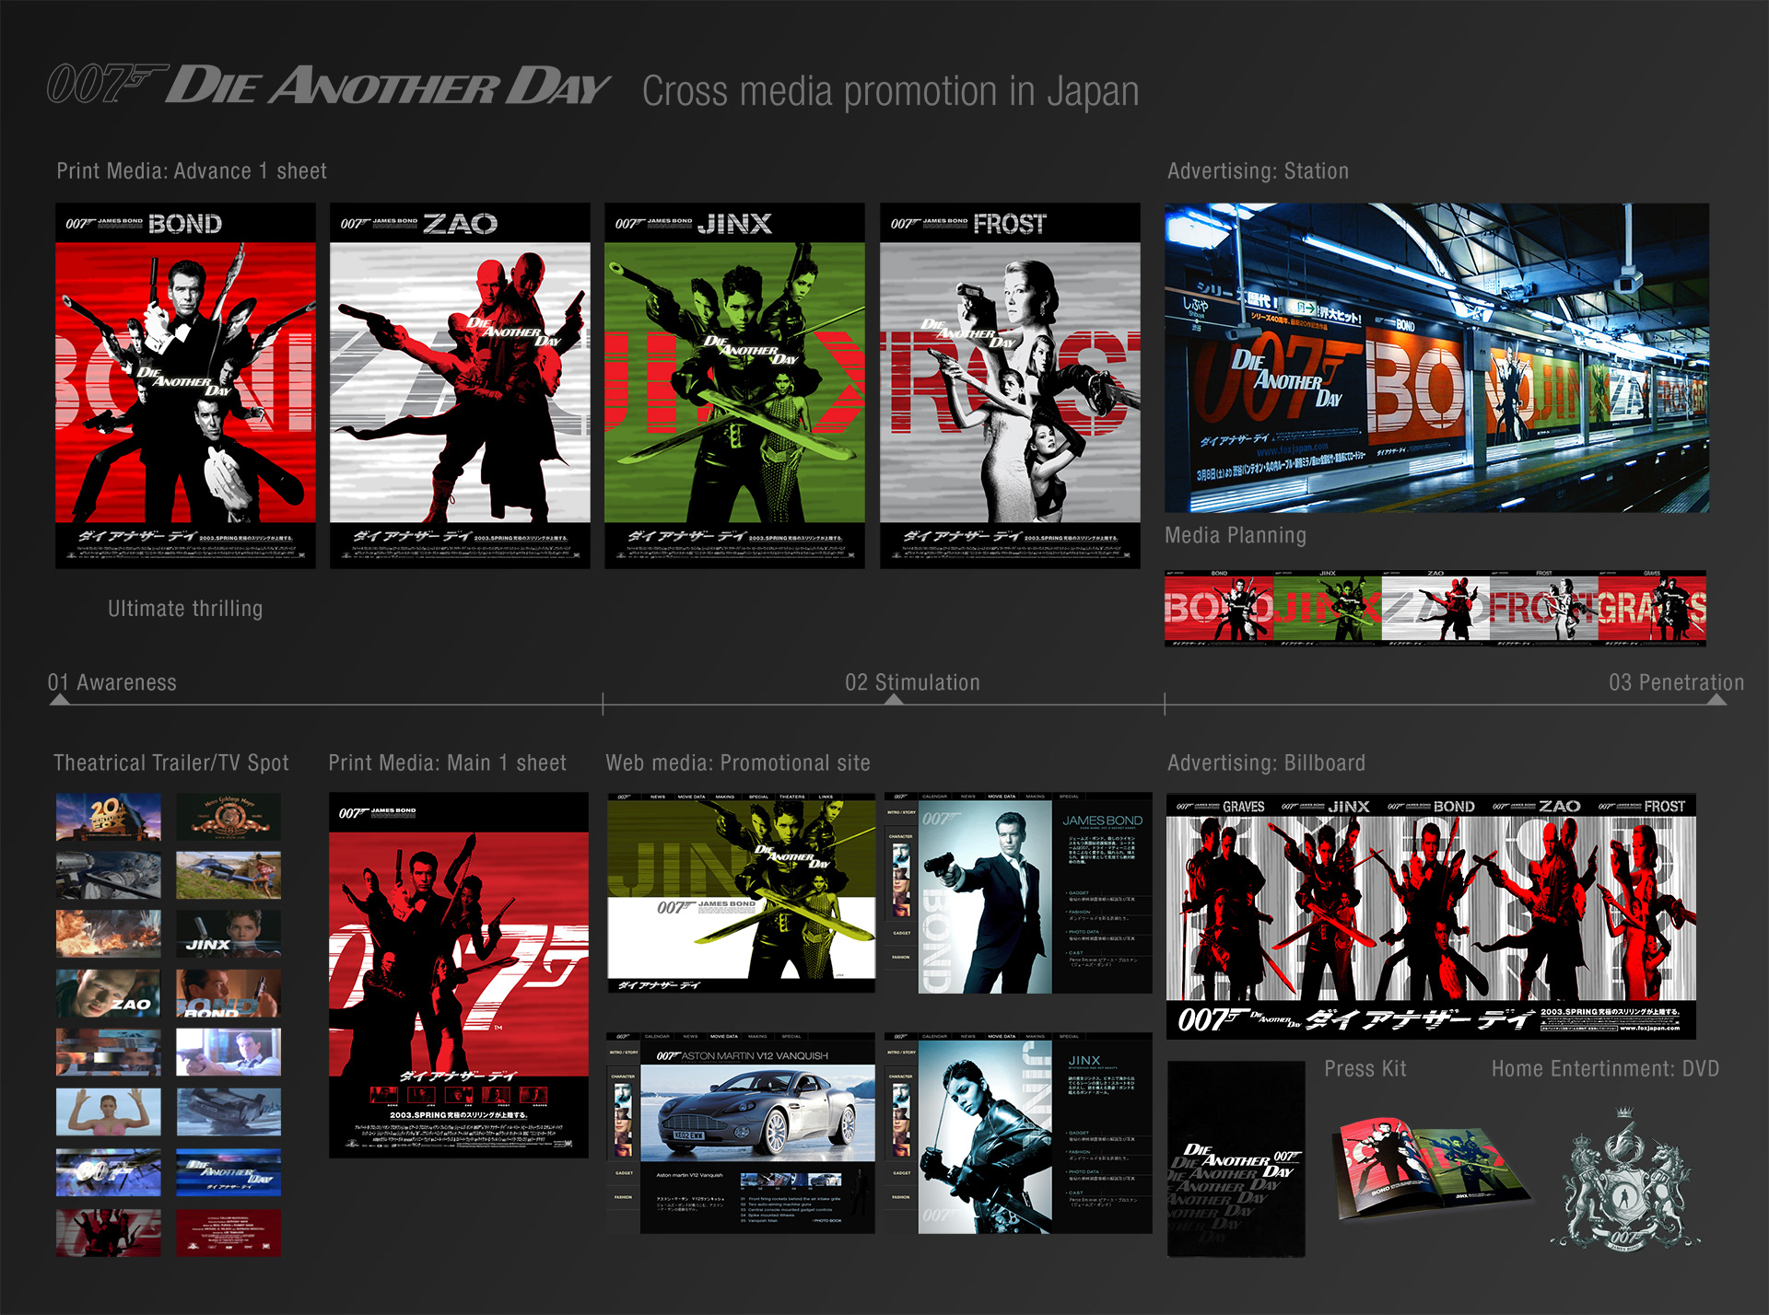Click the "Theatrical Trailer/TV Spot" heading
Viewport: 1769px width, 1315px height.
pyautogui.click(x=171, y=762)
